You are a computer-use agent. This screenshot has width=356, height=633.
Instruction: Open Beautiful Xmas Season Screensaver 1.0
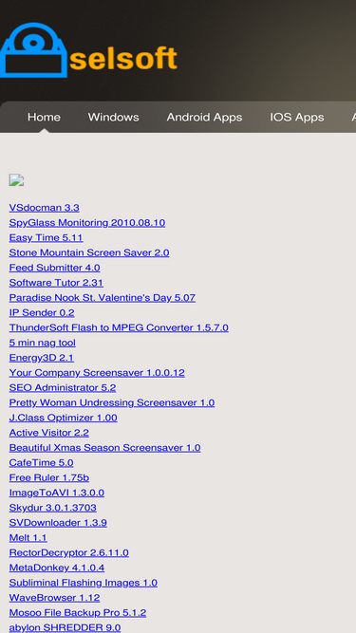(x=105, y=448)
